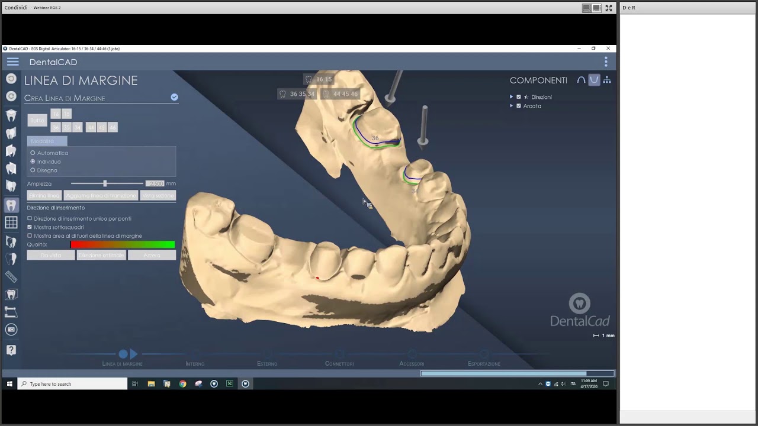Select tooth 36 button
This screenshot has width=758, height=426.
click(x=56, y=127)
